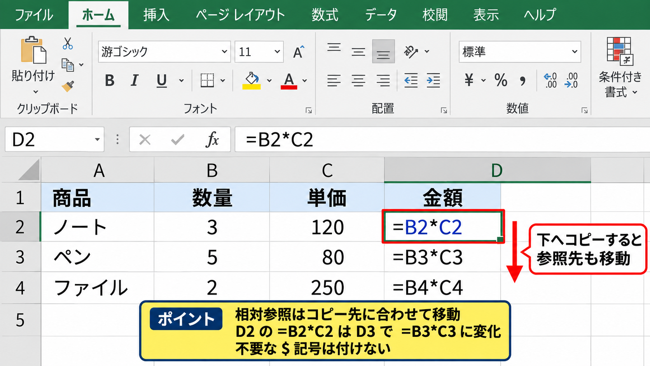Expand the 標準 number format dropdown
650x366 pixels.
[x=575, y=52]
